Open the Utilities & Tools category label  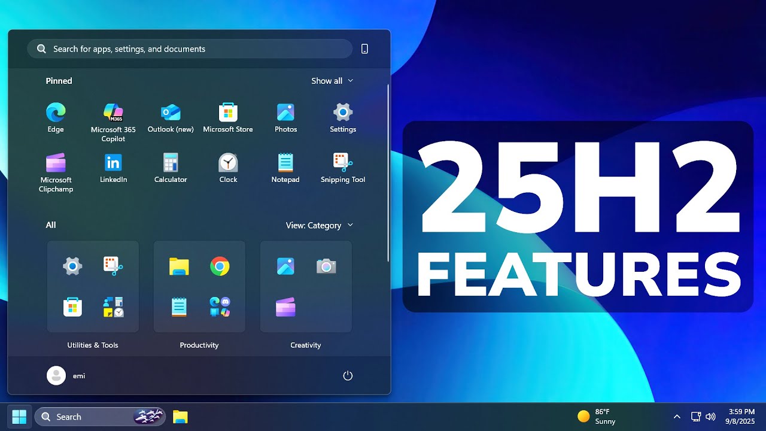point(93,345)
